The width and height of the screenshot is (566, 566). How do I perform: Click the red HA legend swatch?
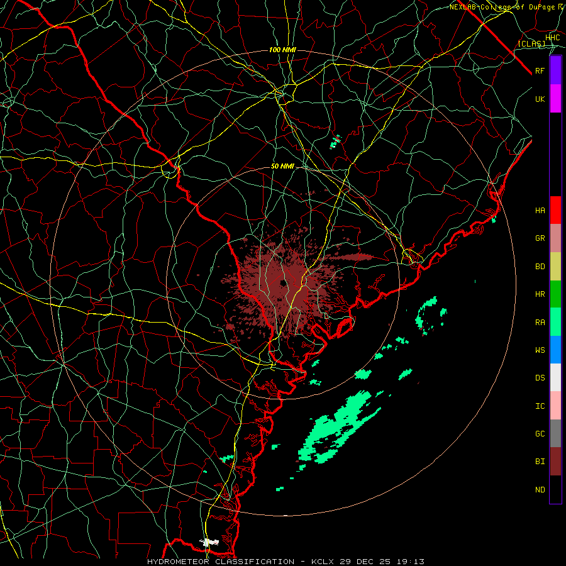[555, 210]
